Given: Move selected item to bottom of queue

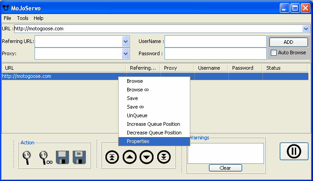Looking at the screenshot, I should pos(164,157).
